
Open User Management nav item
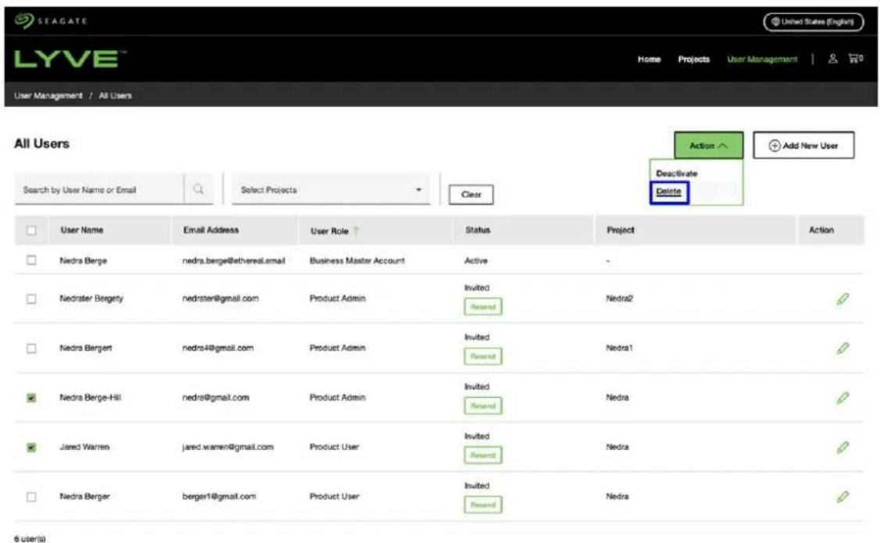(762, 59)
